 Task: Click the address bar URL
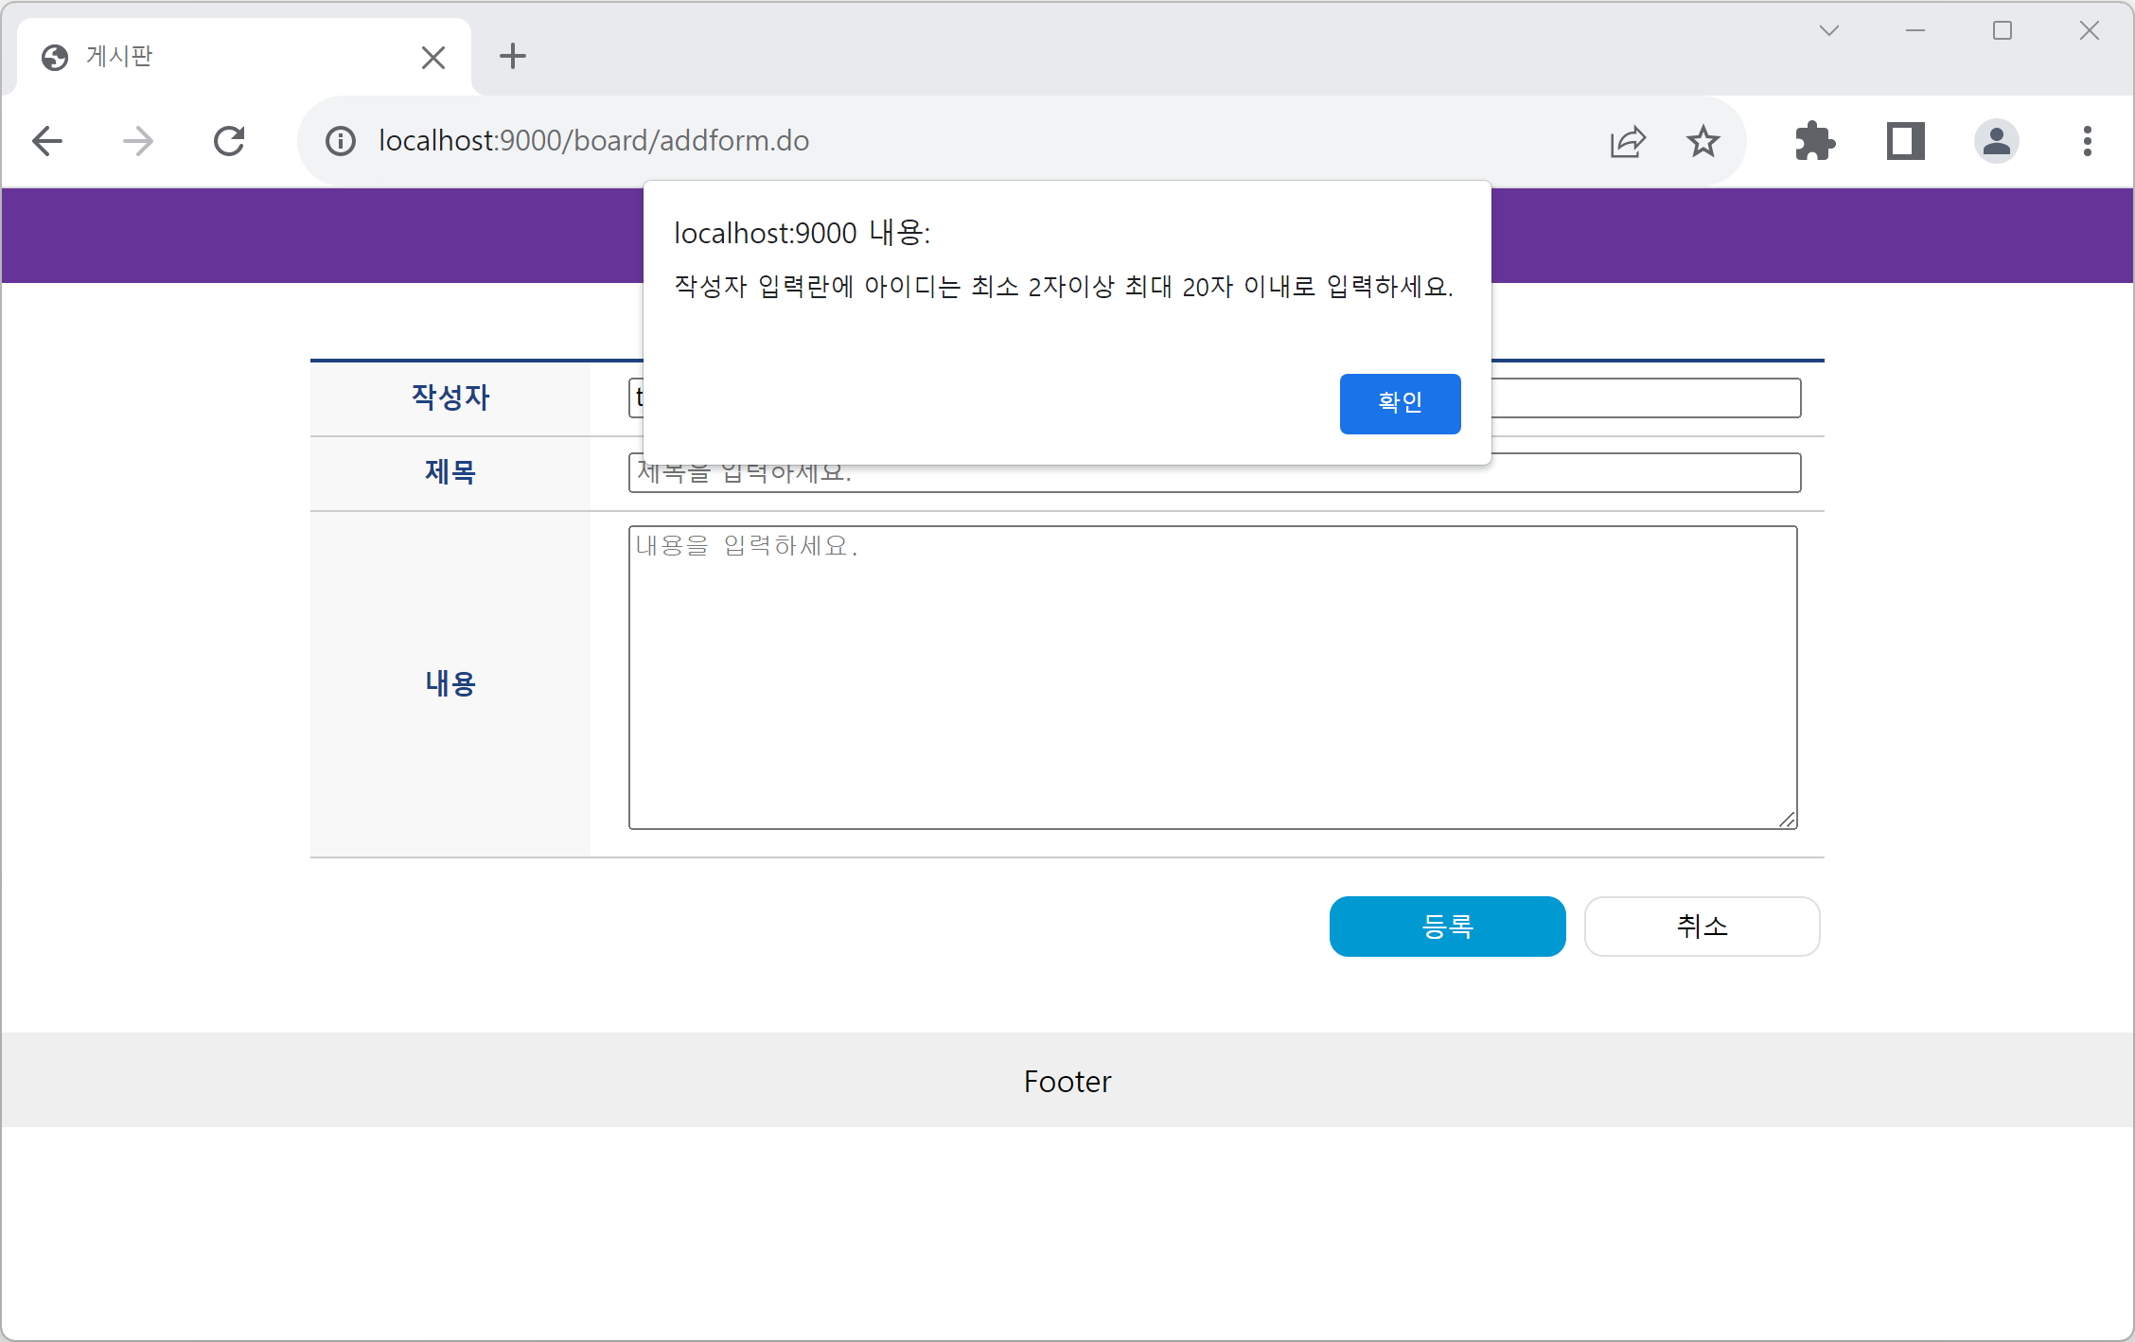(x=593, y=141)
